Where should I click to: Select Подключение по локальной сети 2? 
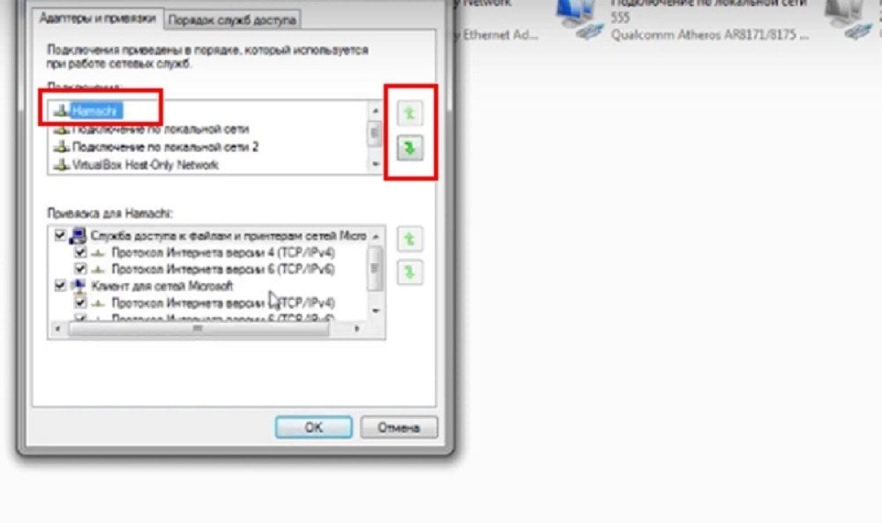click(x=156, y=146)
